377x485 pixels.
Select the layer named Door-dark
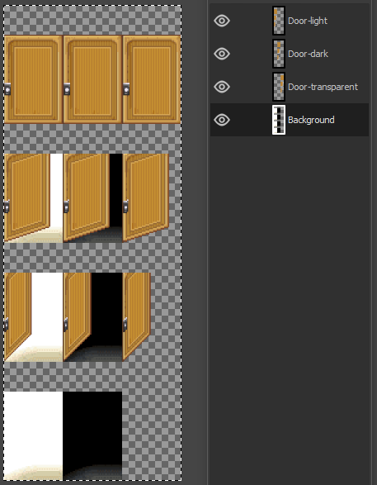coord(308,54)
